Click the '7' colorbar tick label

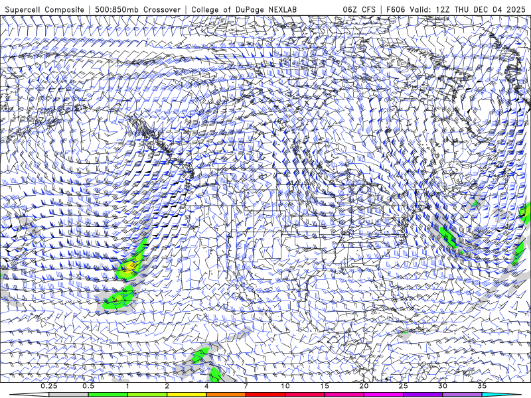point(246,386)
